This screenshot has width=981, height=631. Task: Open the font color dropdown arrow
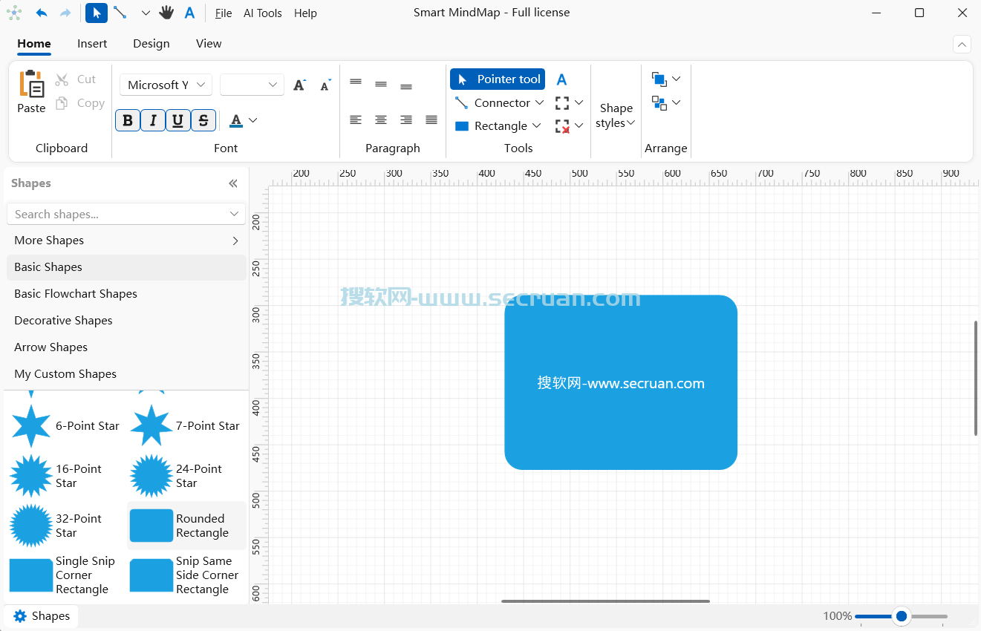point(253,120)
